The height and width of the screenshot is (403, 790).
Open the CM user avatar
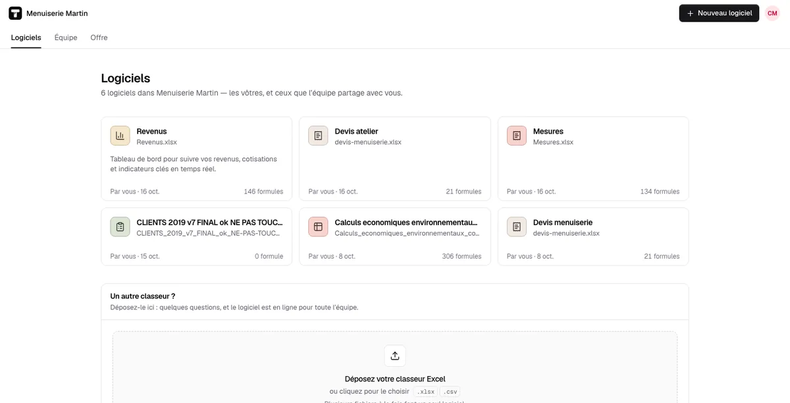pos(772,13)
